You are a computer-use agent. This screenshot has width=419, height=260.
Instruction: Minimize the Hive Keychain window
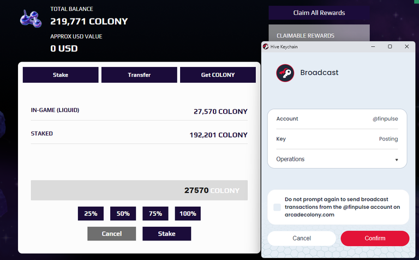point(373,47)
